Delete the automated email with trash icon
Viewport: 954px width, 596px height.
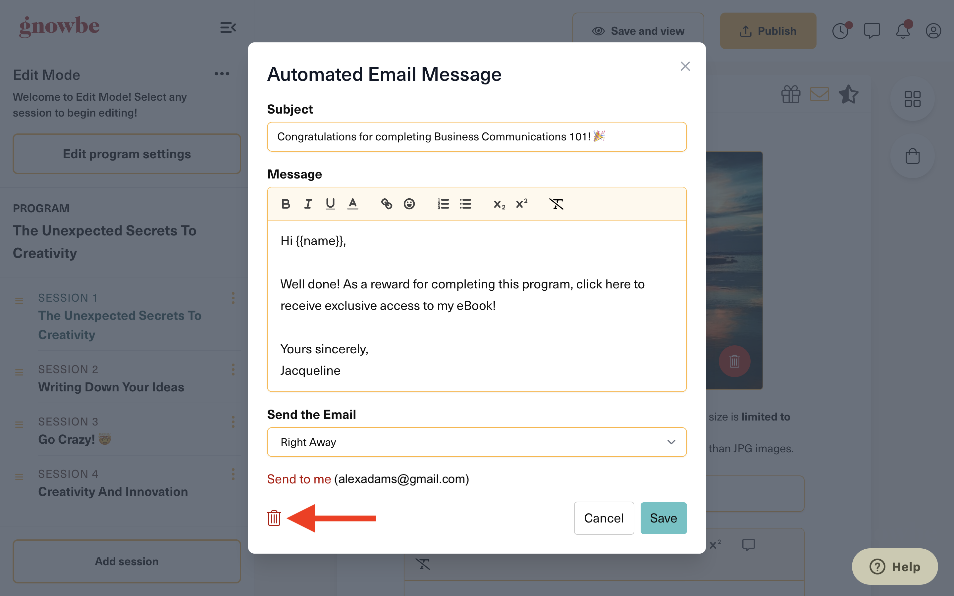(274, 518)
